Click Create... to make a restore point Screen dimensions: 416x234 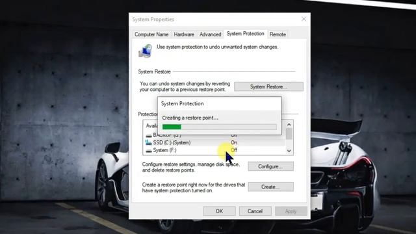point(270,187)
